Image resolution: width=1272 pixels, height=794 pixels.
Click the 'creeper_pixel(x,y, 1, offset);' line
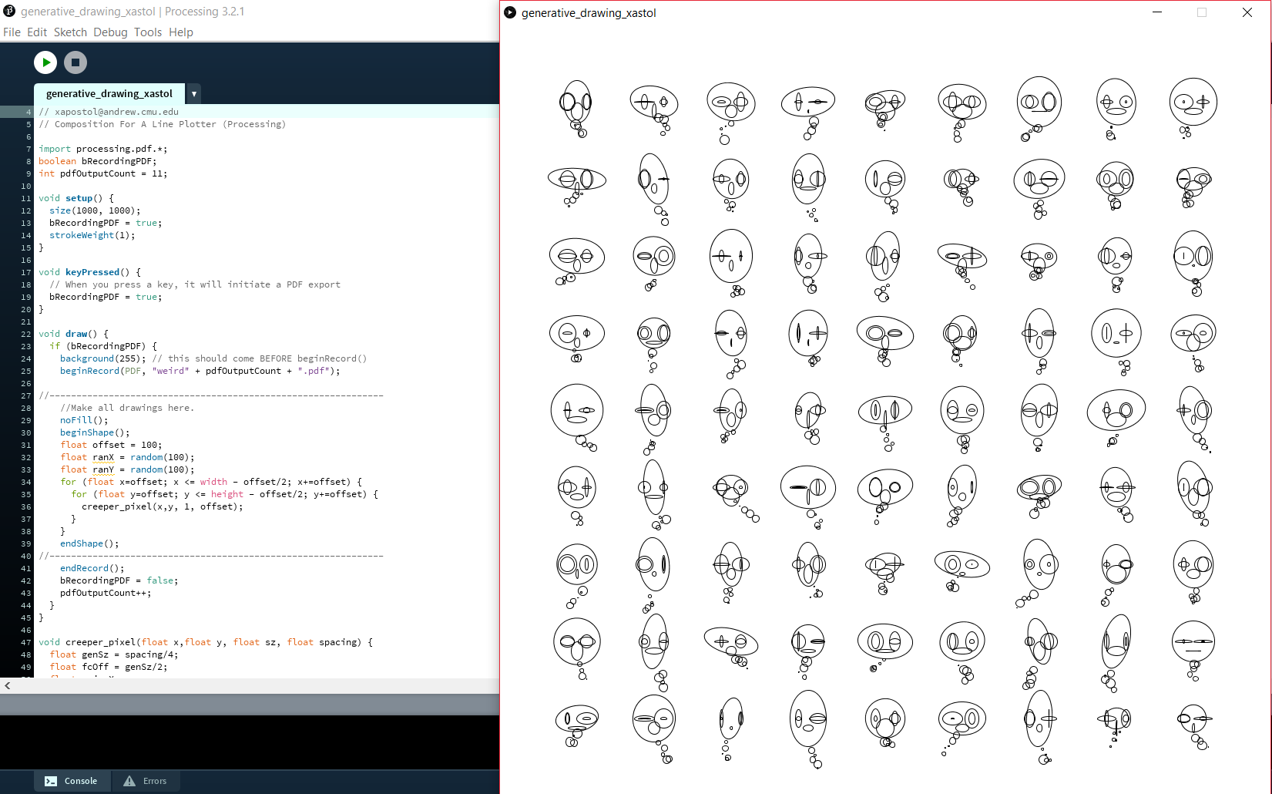click(163, 506)
